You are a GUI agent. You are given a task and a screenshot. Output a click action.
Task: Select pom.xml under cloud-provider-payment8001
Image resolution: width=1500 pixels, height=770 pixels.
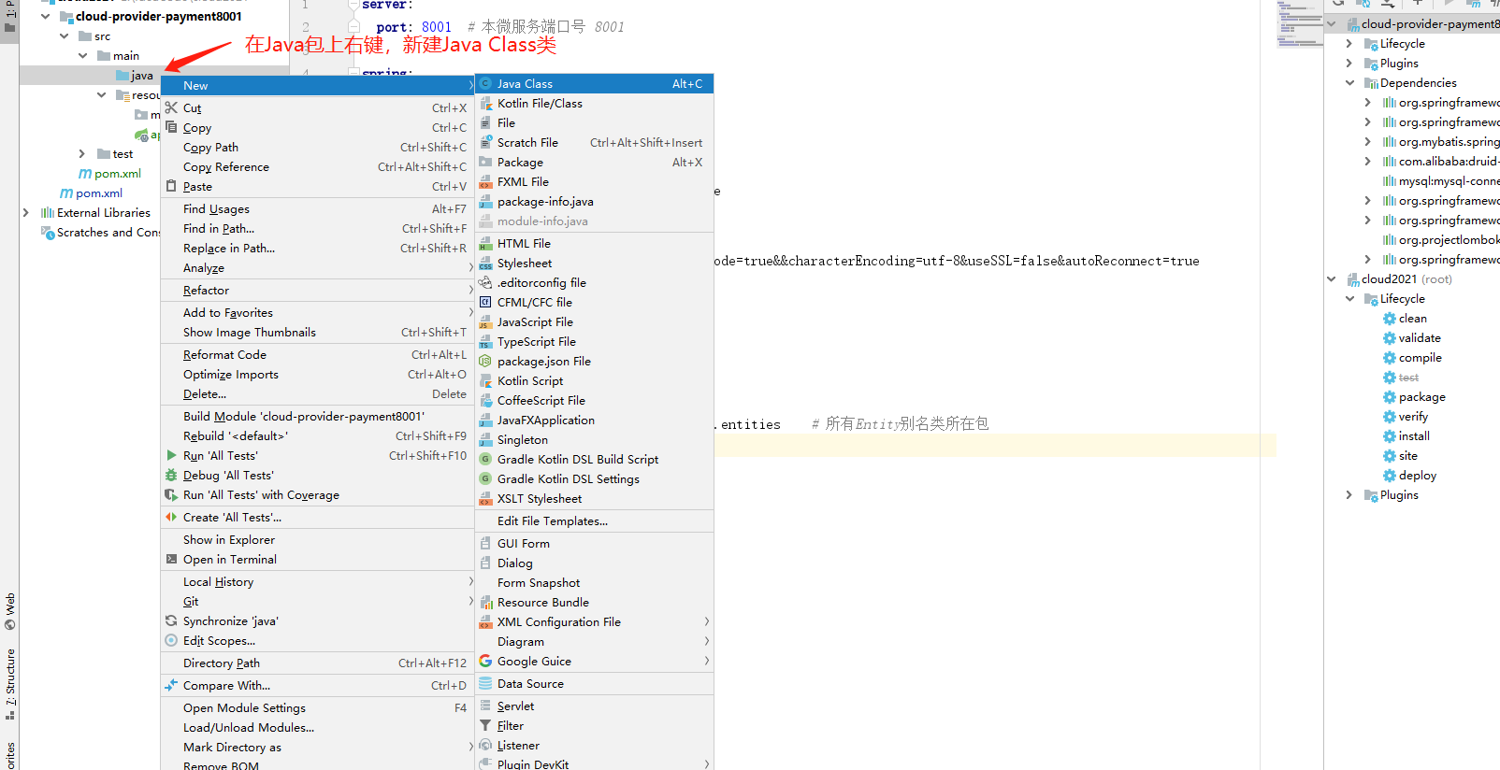[110, 174]
